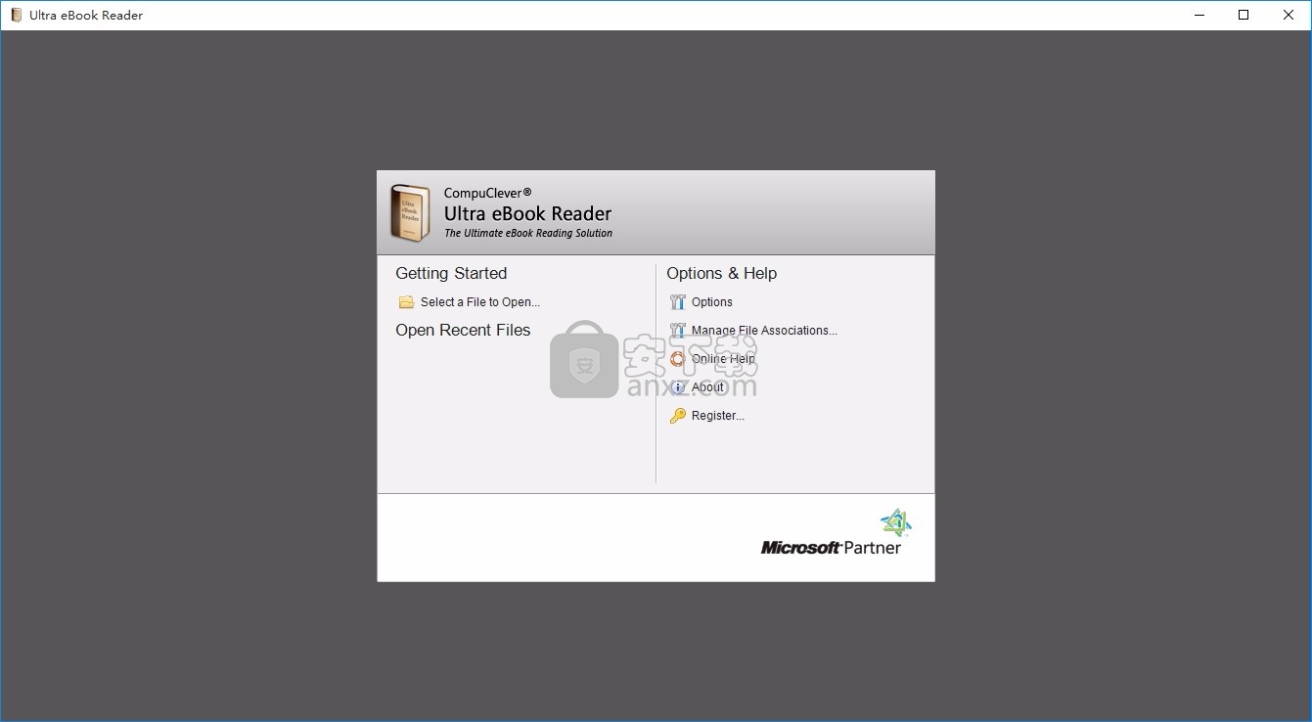Click the Ultra eBook Reader book logo
1312x722 pixels.
click(410, 213)
